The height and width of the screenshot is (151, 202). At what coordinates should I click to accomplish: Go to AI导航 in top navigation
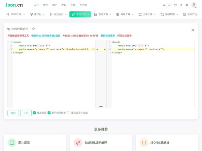point(83,5)
